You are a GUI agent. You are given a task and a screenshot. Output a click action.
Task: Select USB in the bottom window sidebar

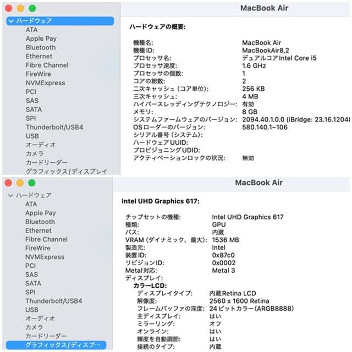[x=32, y=310]
